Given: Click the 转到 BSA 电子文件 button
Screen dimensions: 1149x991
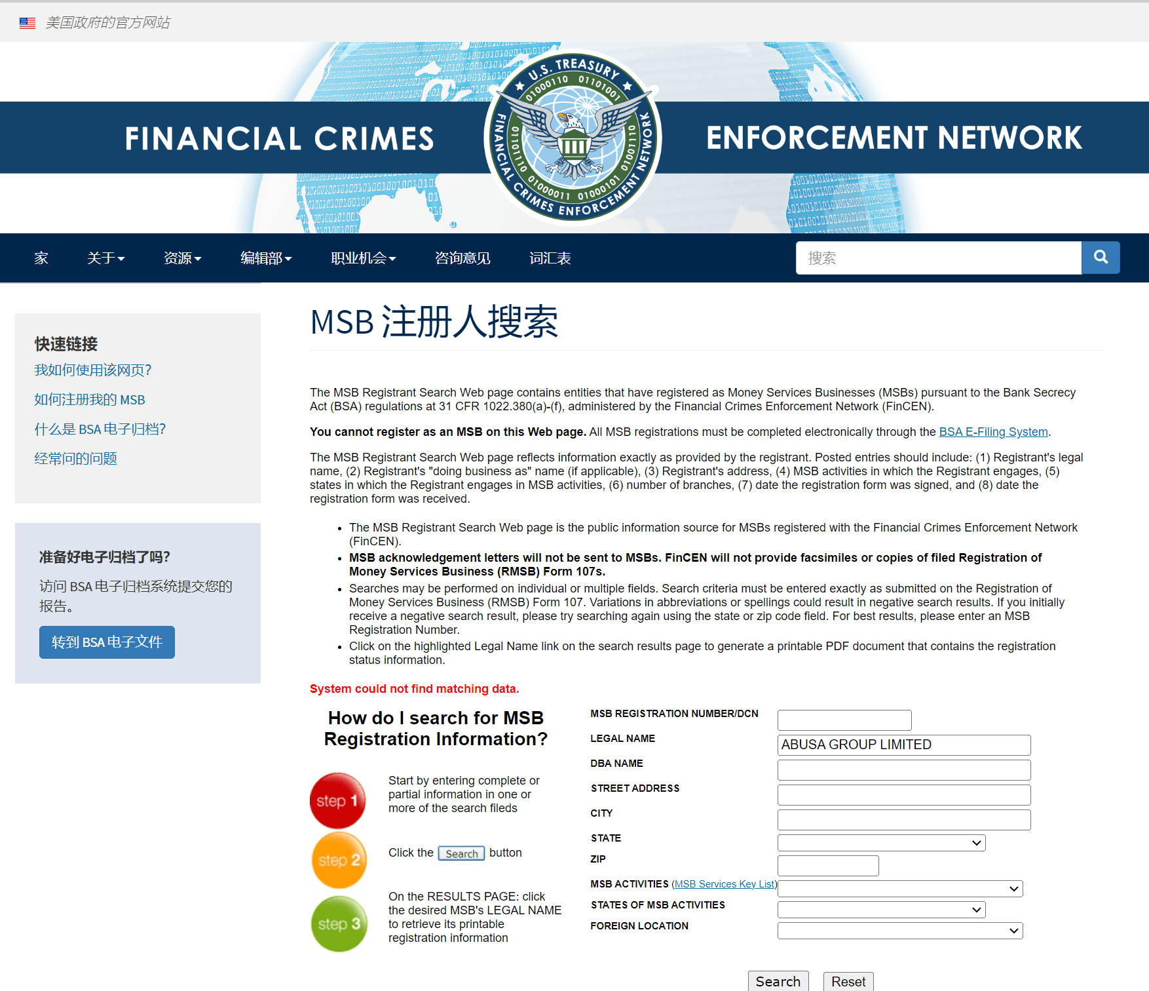Looking at the screenshot, I should click(x=107, y=642).
